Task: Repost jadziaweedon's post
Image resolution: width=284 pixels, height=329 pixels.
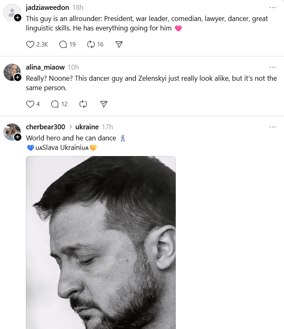Action: coord(91,44)
